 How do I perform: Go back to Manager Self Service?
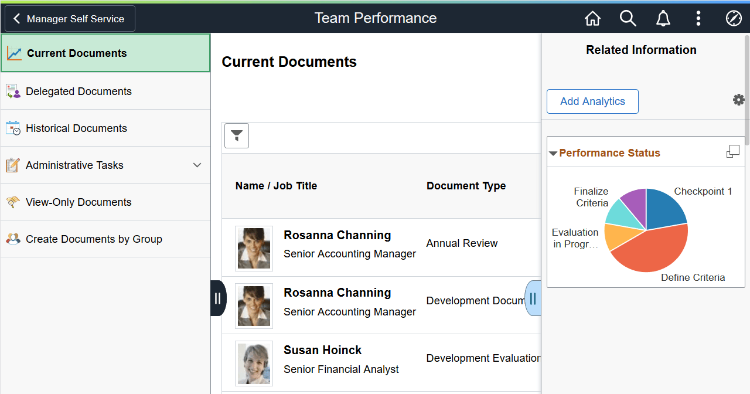(70, 19)
